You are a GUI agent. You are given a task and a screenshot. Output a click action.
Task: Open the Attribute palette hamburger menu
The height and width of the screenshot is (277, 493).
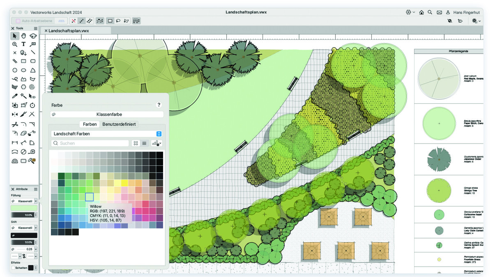[x=36, y=189]
